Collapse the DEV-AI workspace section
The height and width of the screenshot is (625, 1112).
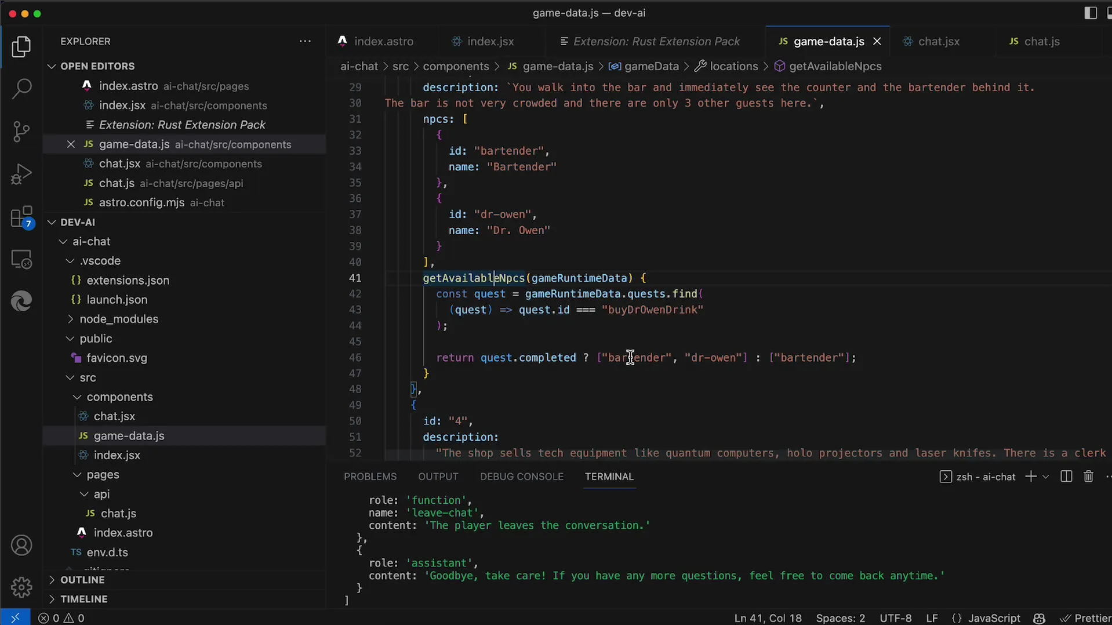click(x=52, y=222)
